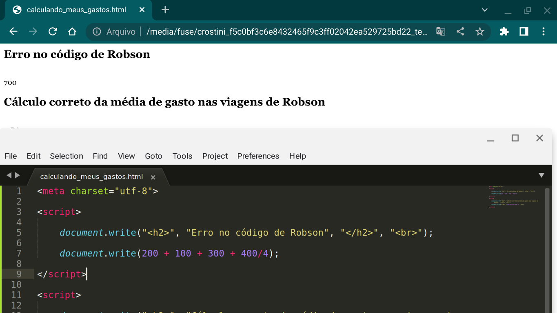Open the File menu in Sublime Text
Image resolution: width=557 pixels, height=313 pixels.
pos(11,156)
